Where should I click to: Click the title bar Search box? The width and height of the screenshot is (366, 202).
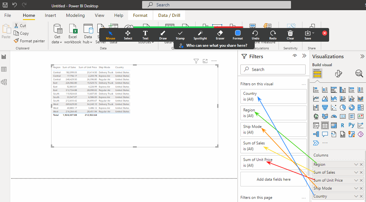coord(216,5)
